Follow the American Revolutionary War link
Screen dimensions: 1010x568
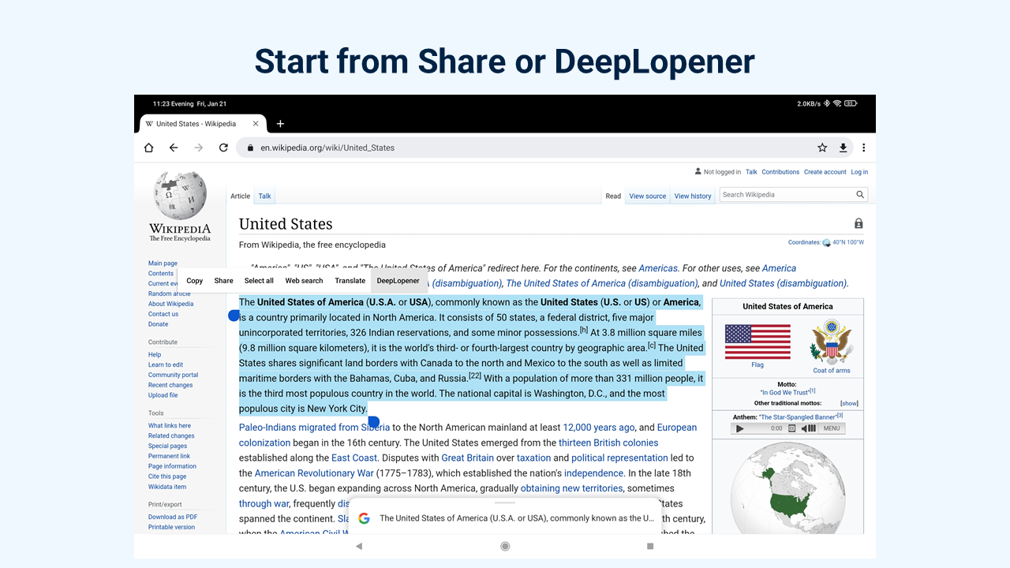click(314, 473)
